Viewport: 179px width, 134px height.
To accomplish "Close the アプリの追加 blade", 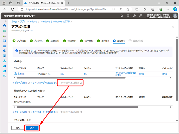I will point(172,27).
